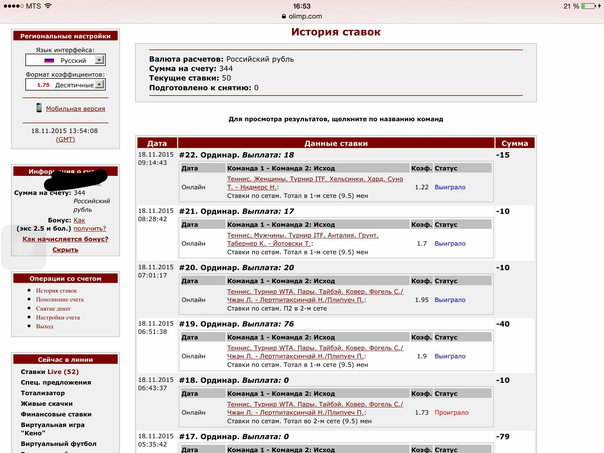
Task: Tap the Wi-Fi indicator in status bar
Action: [x=48, y=6]
